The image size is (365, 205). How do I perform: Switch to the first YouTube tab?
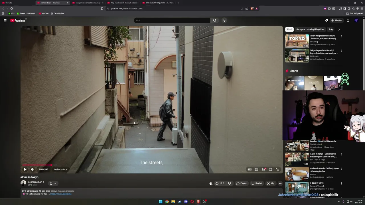click(17, 3)
